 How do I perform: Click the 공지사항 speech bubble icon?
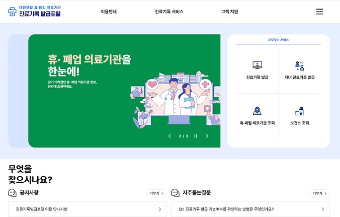pos(13,193)
